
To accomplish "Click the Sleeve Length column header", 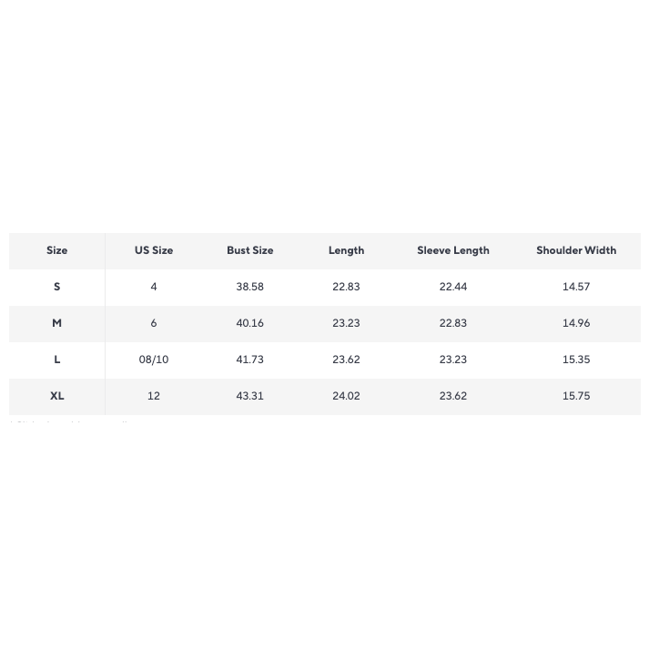I will (453, 250).
